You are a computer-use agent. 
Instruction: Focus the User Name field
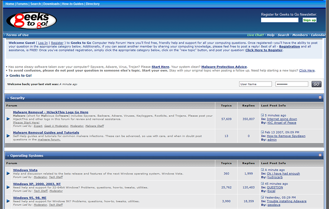[255, 84]
